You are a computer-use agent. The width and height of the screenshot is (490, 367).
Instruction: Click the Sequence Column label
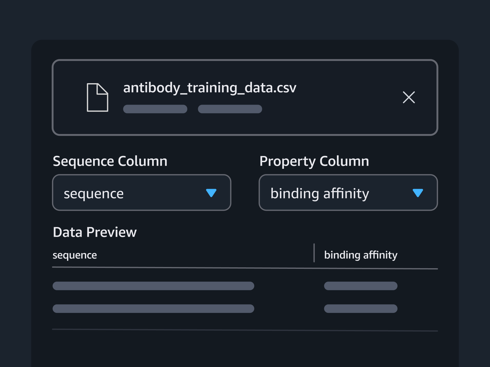pos(110,161)
